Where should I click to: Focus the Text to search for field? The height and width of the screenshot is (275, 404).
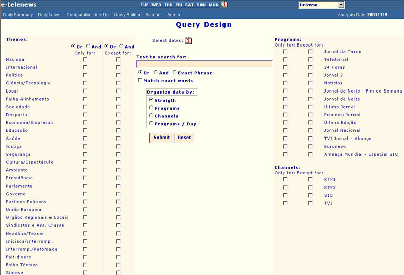click(x=204, y=64)
